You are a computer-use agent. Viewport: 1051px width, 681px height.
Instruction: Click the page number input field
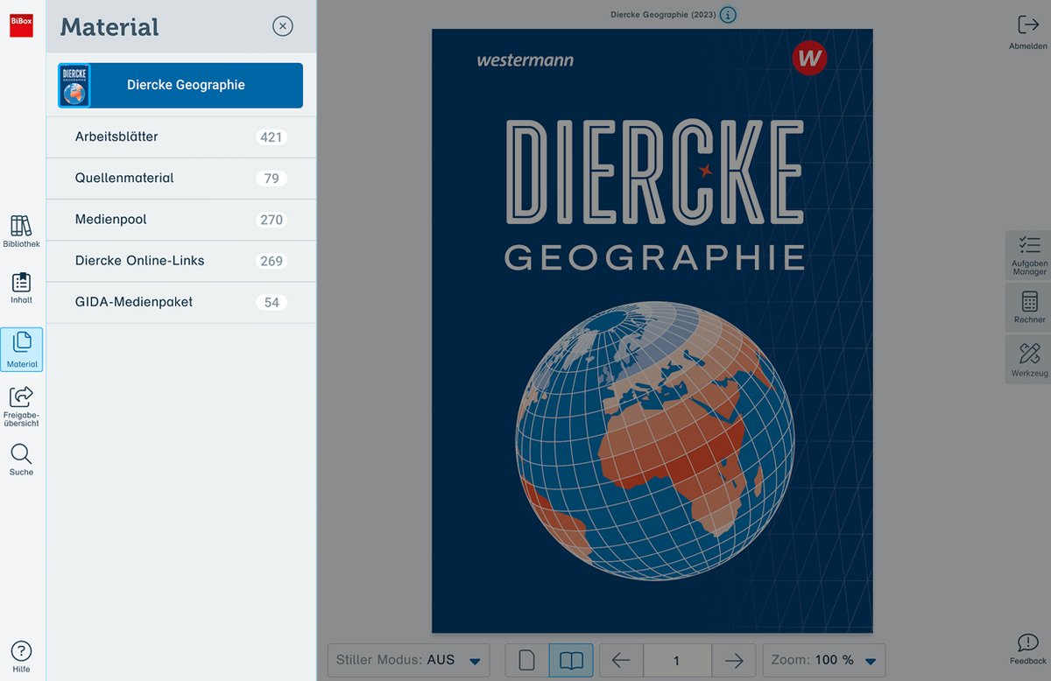point(677,660)
